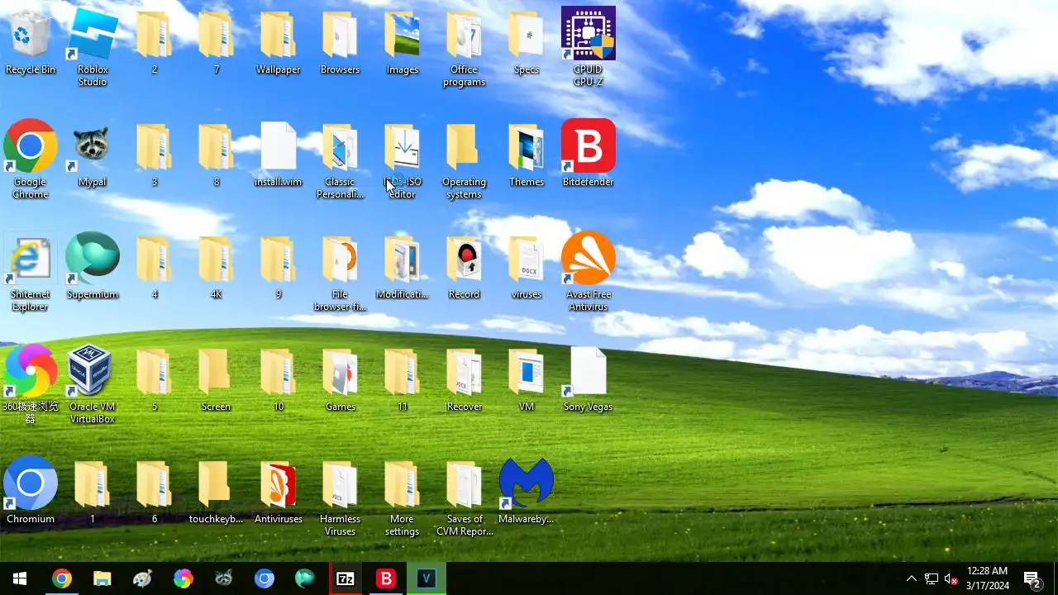
Task: Select the Modificati... folder
Action: (403, 266)
